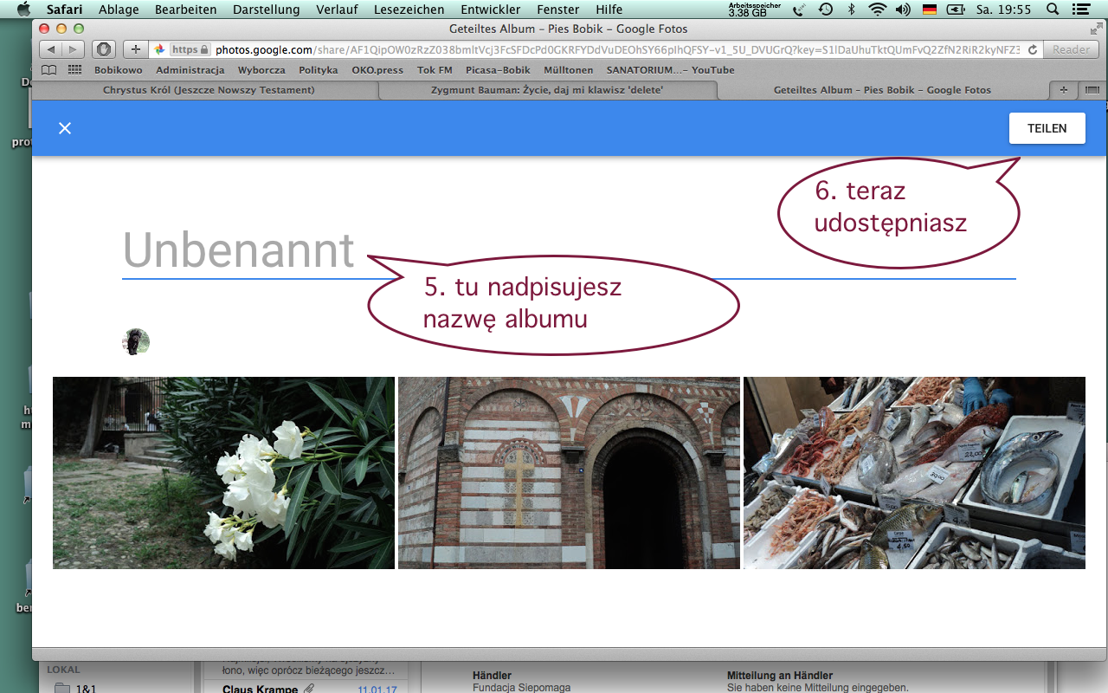Viewport: 1108px width, 693px height.
Task: Switch to the Chrystus Król tab
Action: (x=209, y=90)
